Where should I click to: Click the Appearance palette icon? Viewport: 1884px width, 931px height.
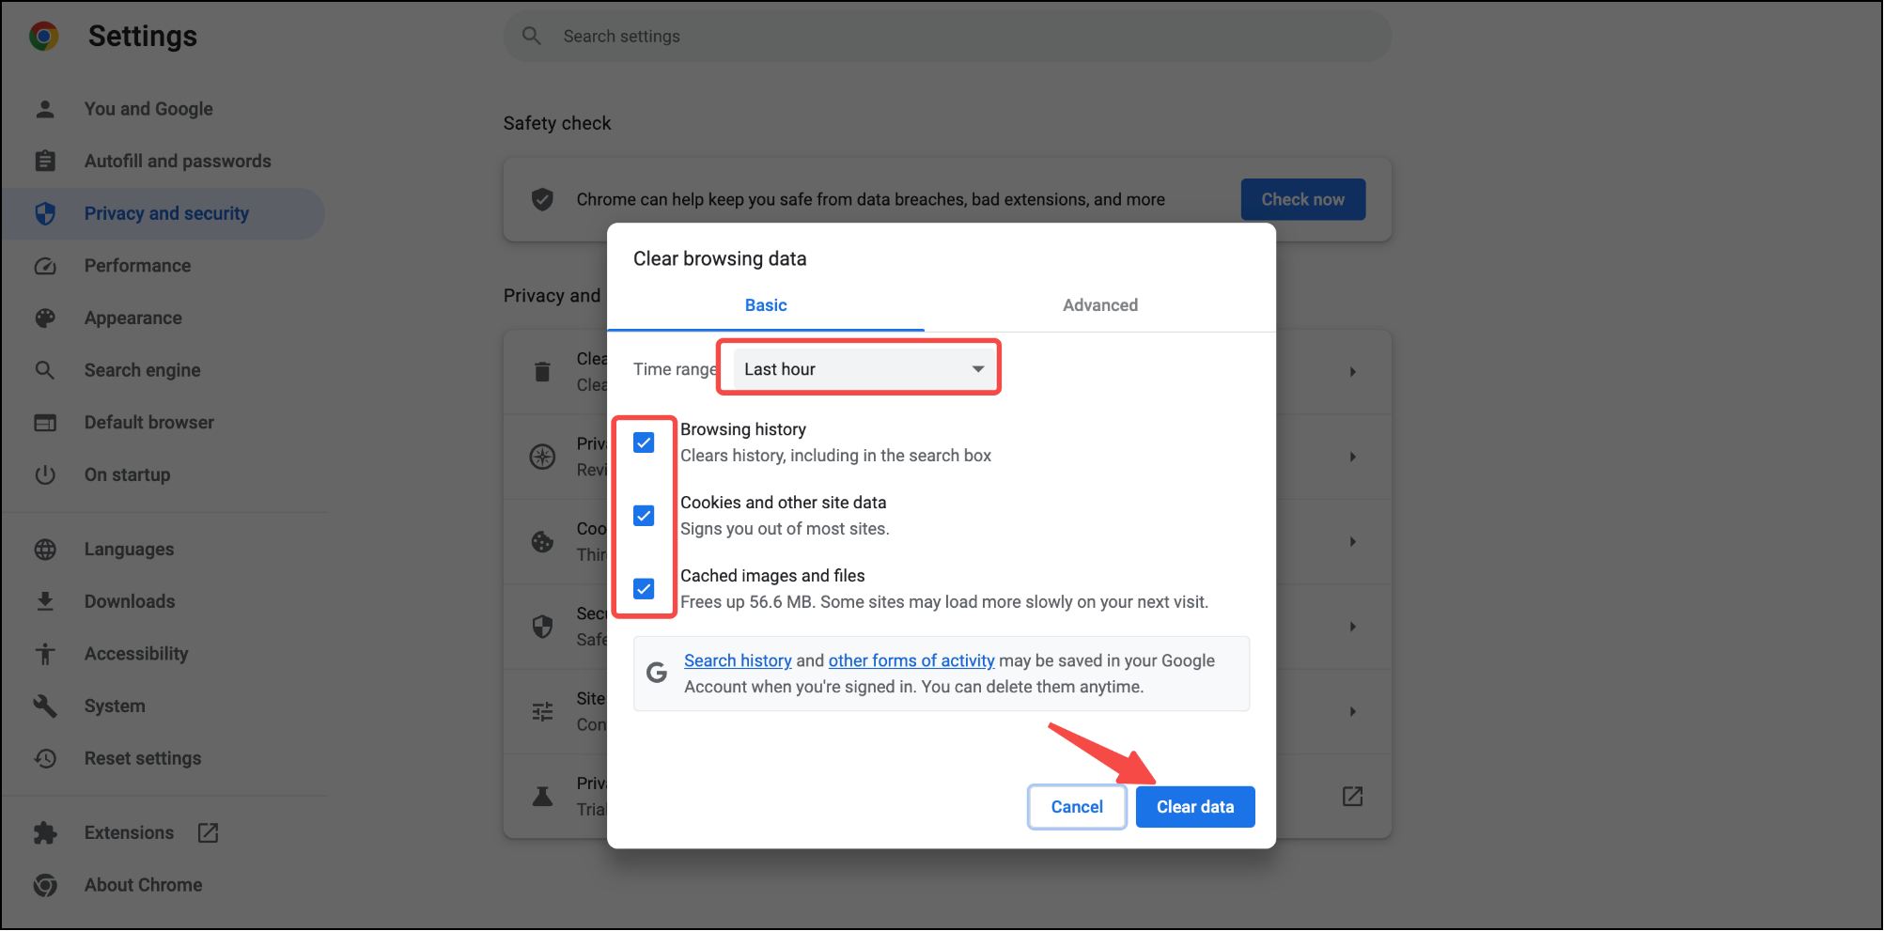point(45,318)
